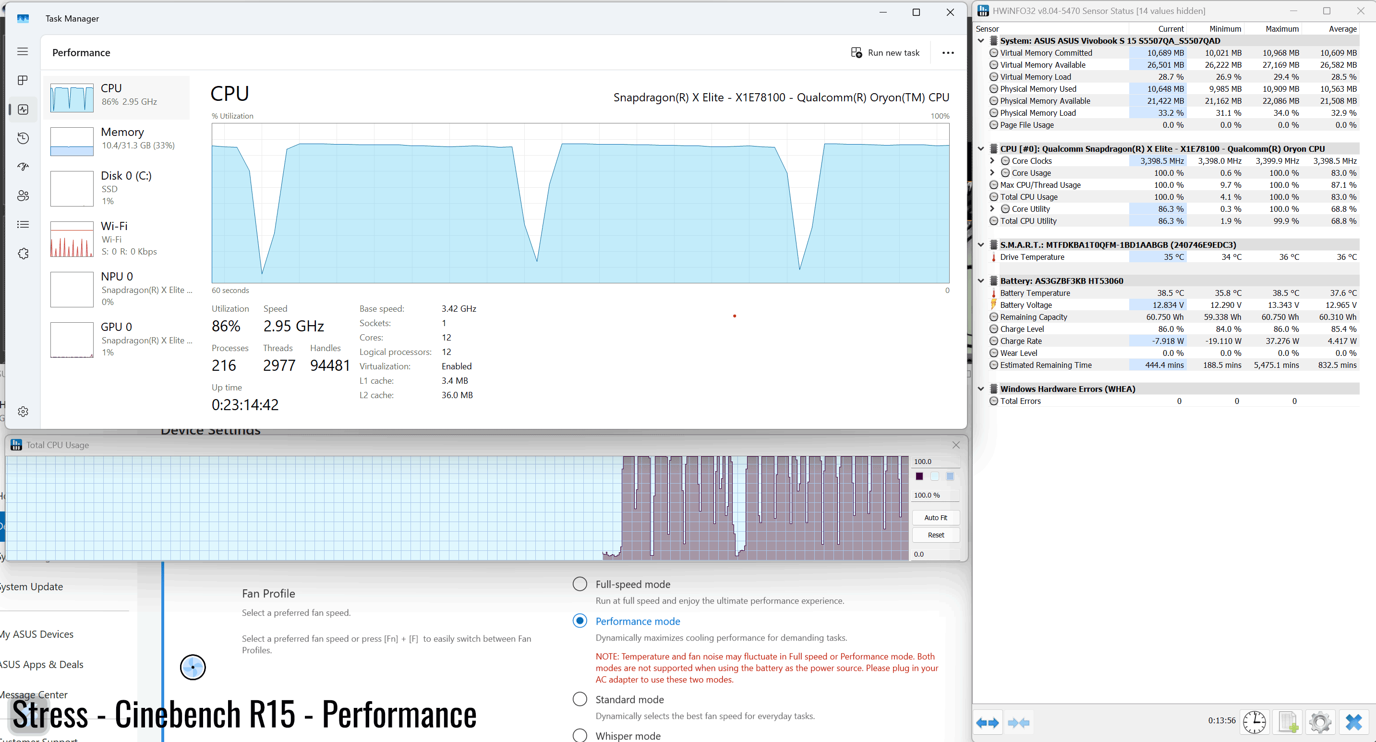
Task: Collapse the System: ASUS Vivobook sensor group
Action: tap(981, 41)
